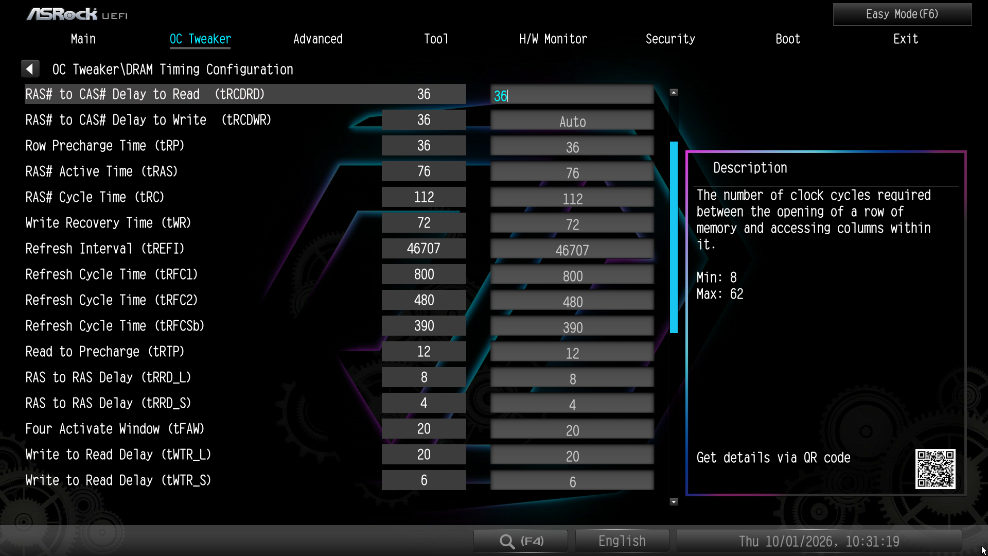Select the tWTR_S setting field showing 6
This screenshot has height=556, width=988.
point(572,481)
